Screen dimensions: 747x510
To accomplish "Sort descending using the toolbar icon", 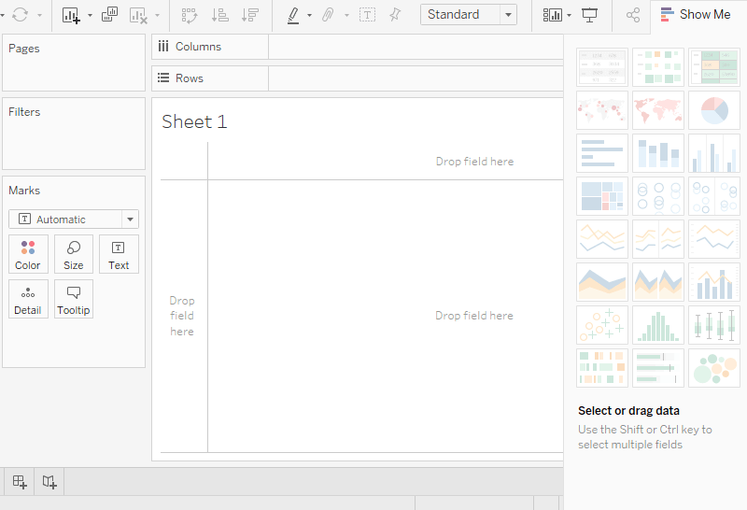I will point(250,15).
